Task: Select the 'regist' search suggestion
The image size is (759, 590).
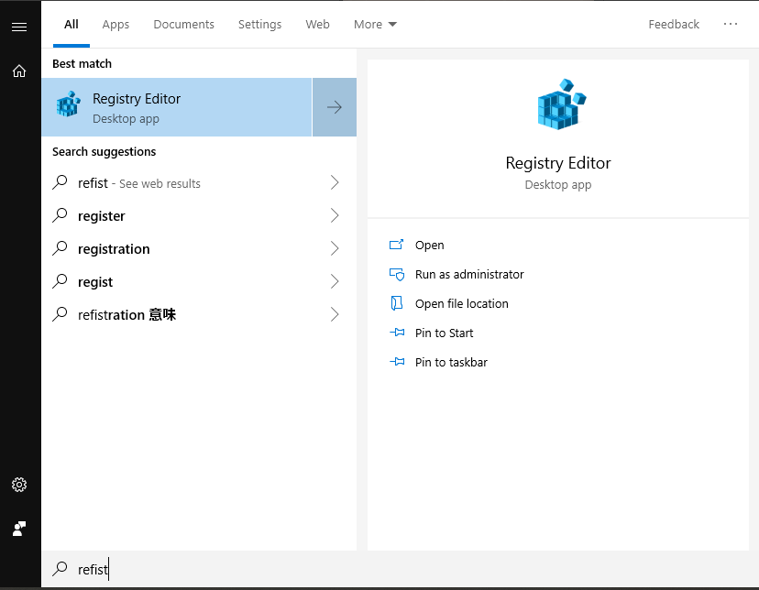Action: pyautogui.click(x=199, y=281)
